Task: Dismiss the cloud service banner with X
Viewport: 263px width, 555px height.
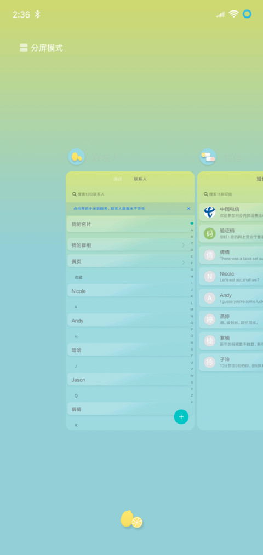Action: click(x=188, y=209)
